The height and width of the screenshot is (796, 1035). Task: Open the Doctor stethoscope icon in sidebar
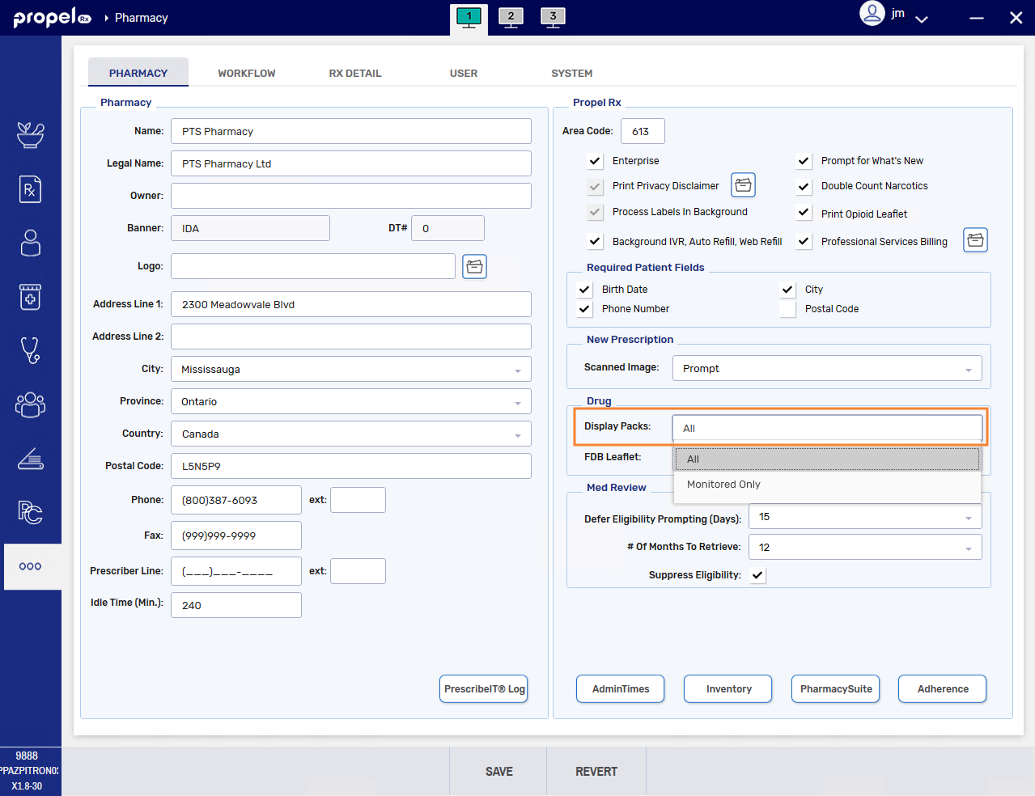tap(31, 350)
